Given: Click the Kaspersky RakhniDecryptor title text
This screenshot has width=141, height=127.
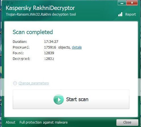Looking at the screenshot, I should pos(40,8).
